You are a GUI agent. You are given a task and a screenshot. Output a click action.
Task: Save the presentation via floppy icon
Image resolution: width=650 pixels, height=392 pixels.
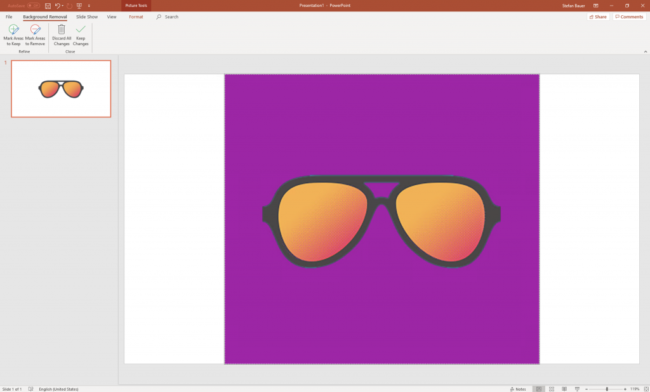(x=48, y=6)
